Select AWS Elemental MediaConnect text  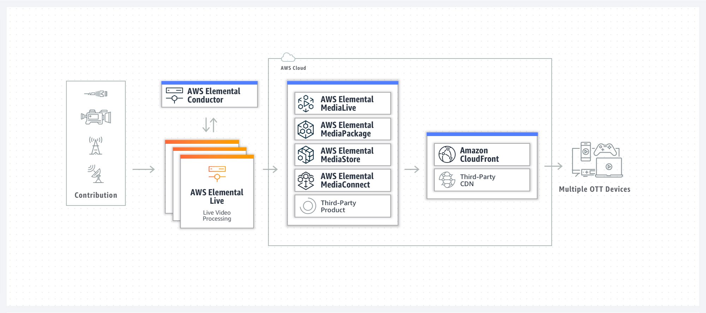[x=347, y=180]
